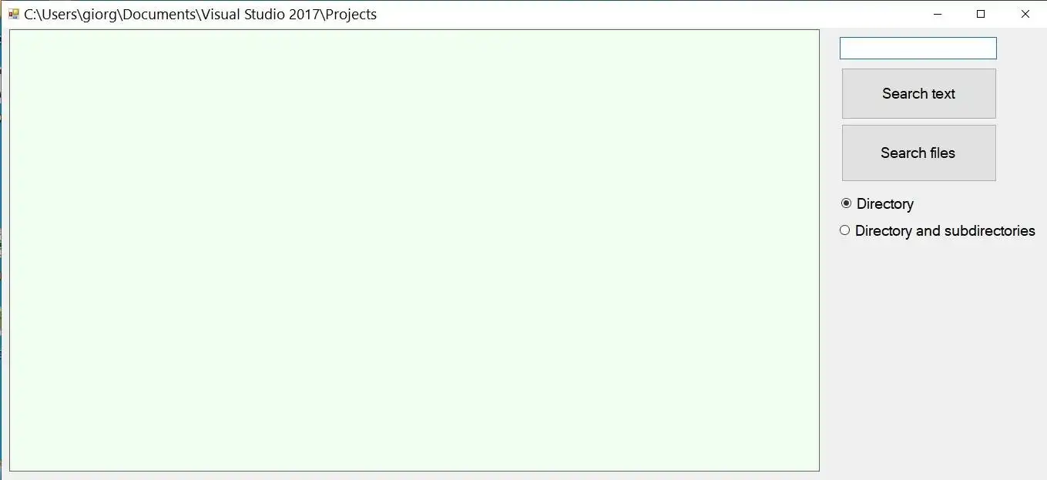This screenshot has width=1047, height=480.
Task: Click the "Directory and subdirectories" label text
Action: 945,230
